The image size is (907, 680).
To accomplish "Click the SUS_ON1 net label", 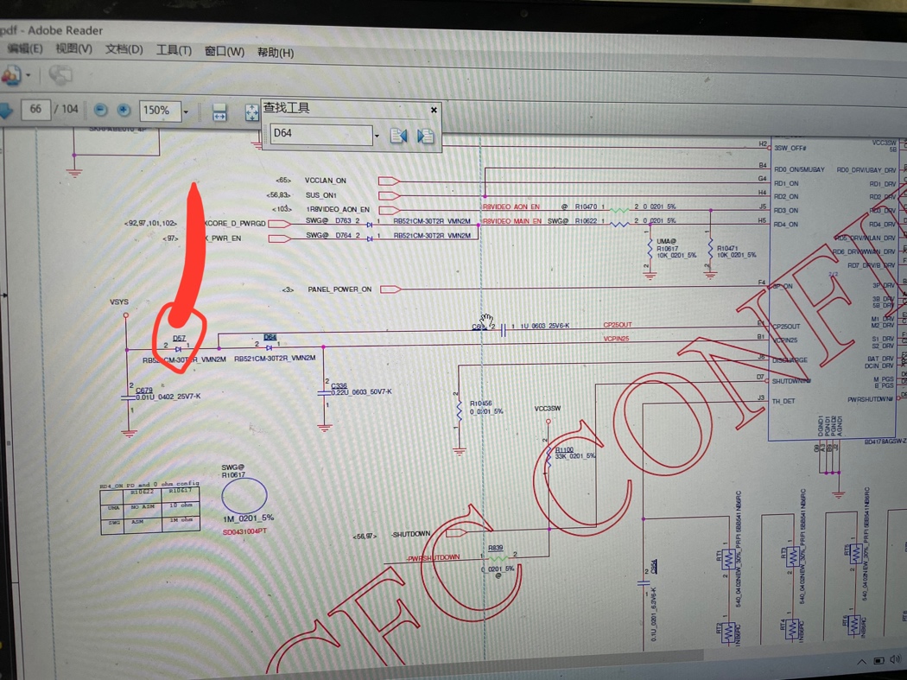I will pos(320,195).
